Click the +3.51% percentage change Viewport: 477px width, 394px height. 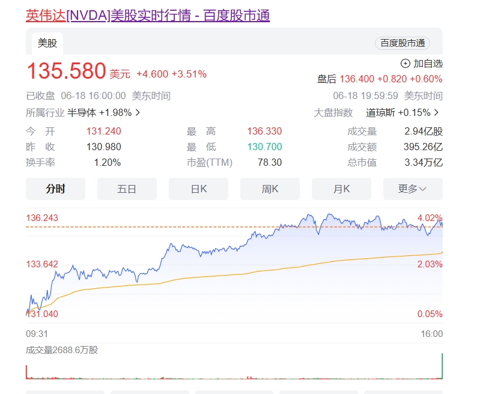189,74
